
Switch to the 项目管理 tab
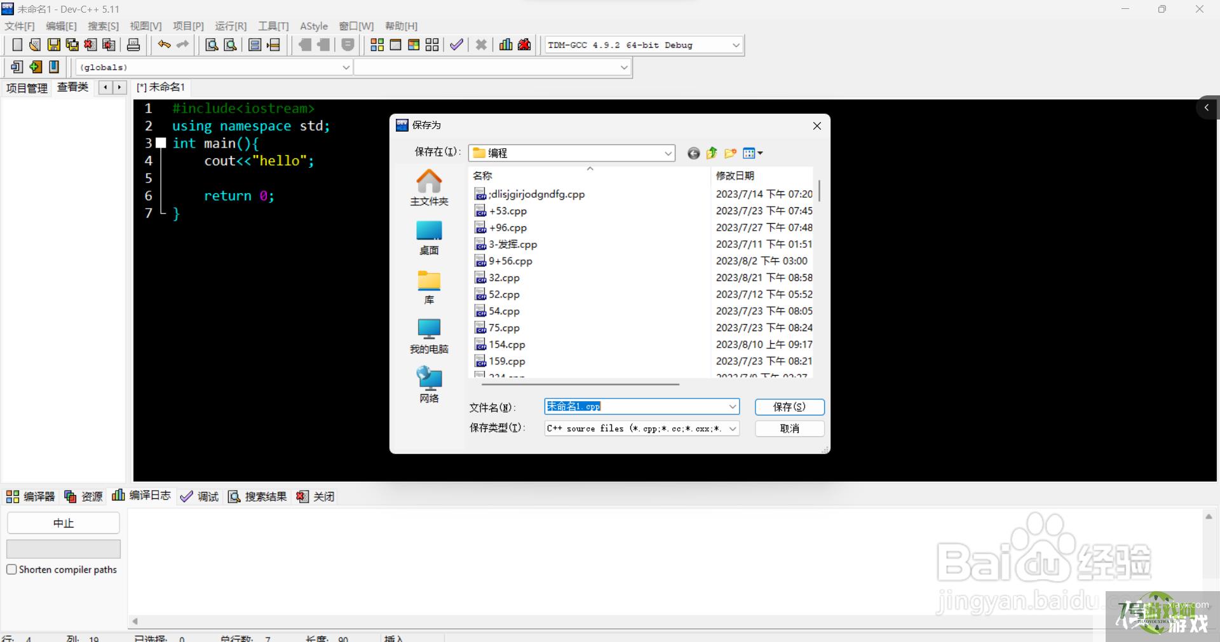pos(27,88)
